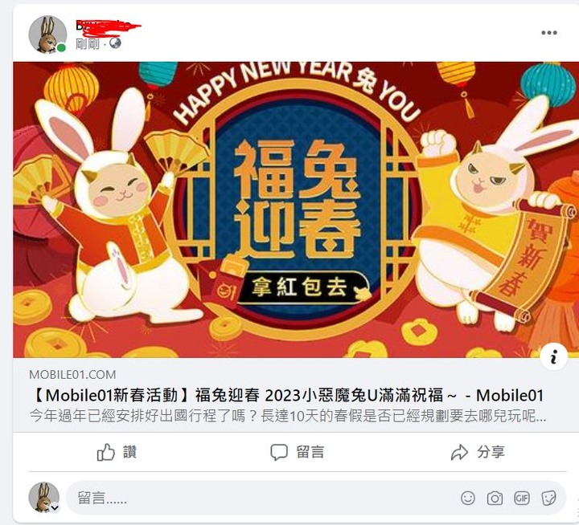Open the poster's rabbit profile avatar
Viewport: 579px width, 525px height.
(x=47, y=35)
